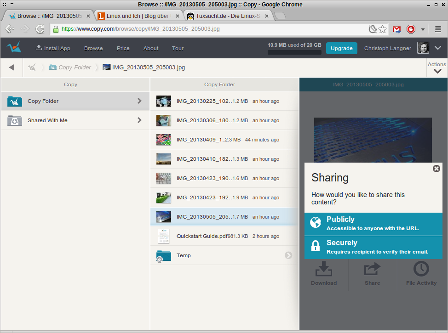
Task: Click the Share arrow icon
Action: click(372, 270)
